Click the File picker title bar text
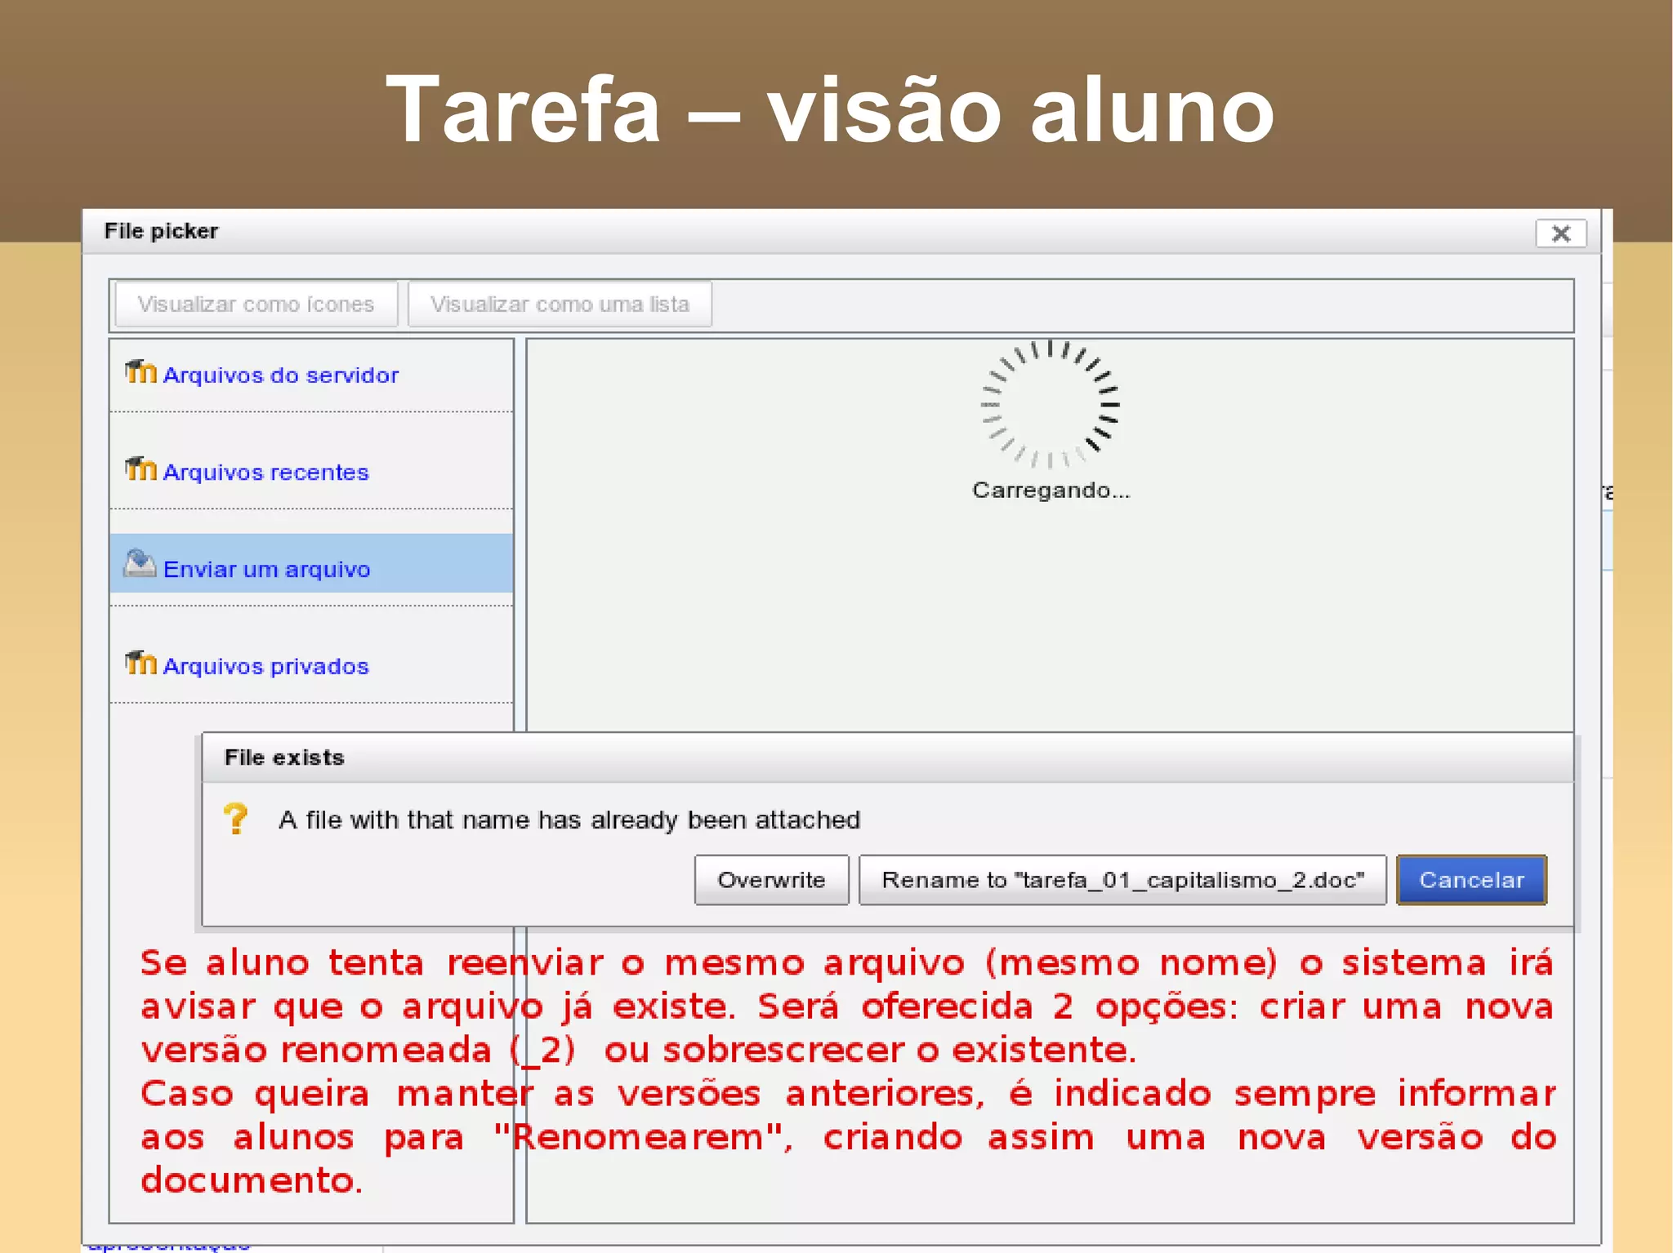Screen dimensions: 1673x1253 tap(162, 231)
